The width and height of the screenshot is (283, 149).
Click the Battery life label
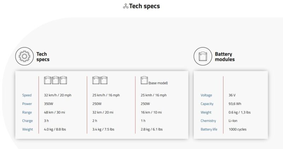tap(209, 129)
